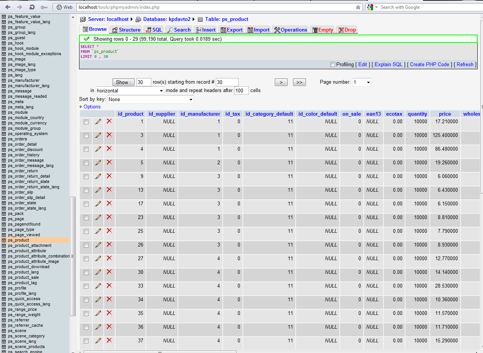Viewport: 483px width, 353px height.
Task: Click the Show button
Action: [123, 82]
